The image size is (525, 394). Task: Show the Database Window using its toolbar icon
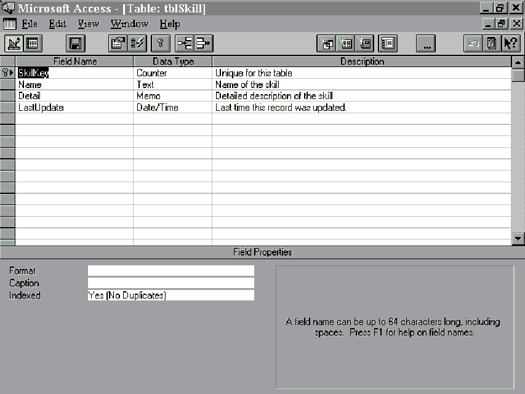click(388, 43)
